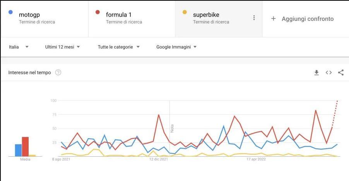Click the yellow superbike color dot
This screenshot has width=349, height=181.
(185, 12)
